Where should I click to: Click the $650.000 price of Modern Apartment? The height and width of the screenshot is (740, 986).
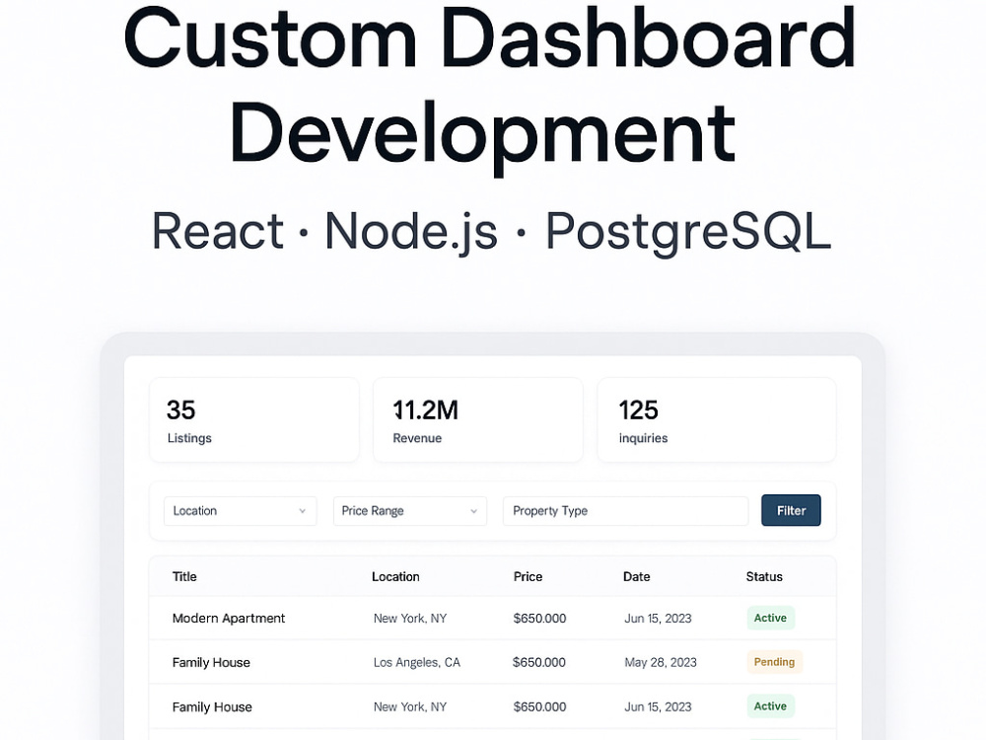point(539,618)
